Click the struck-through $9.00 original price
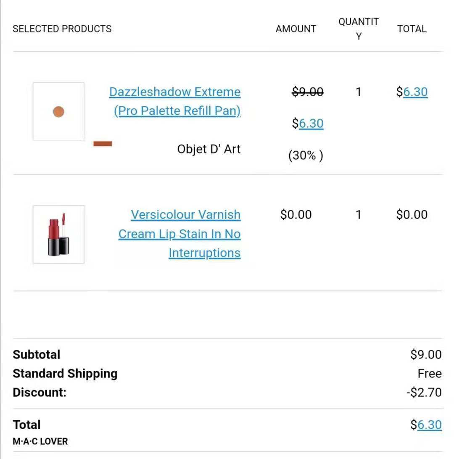The height and width of the screenshot is (459, 454). pos(308,92)
